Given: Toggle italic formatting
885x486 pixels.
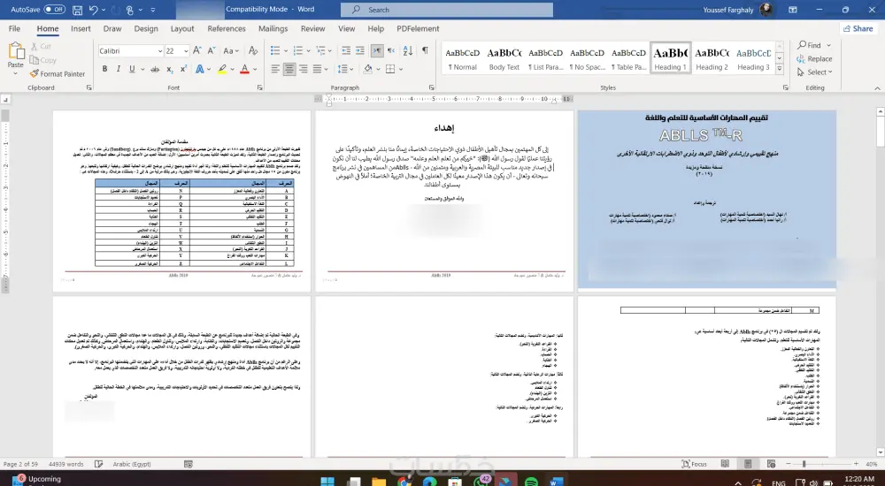Looking at the screenshot, I should [118, 69].
